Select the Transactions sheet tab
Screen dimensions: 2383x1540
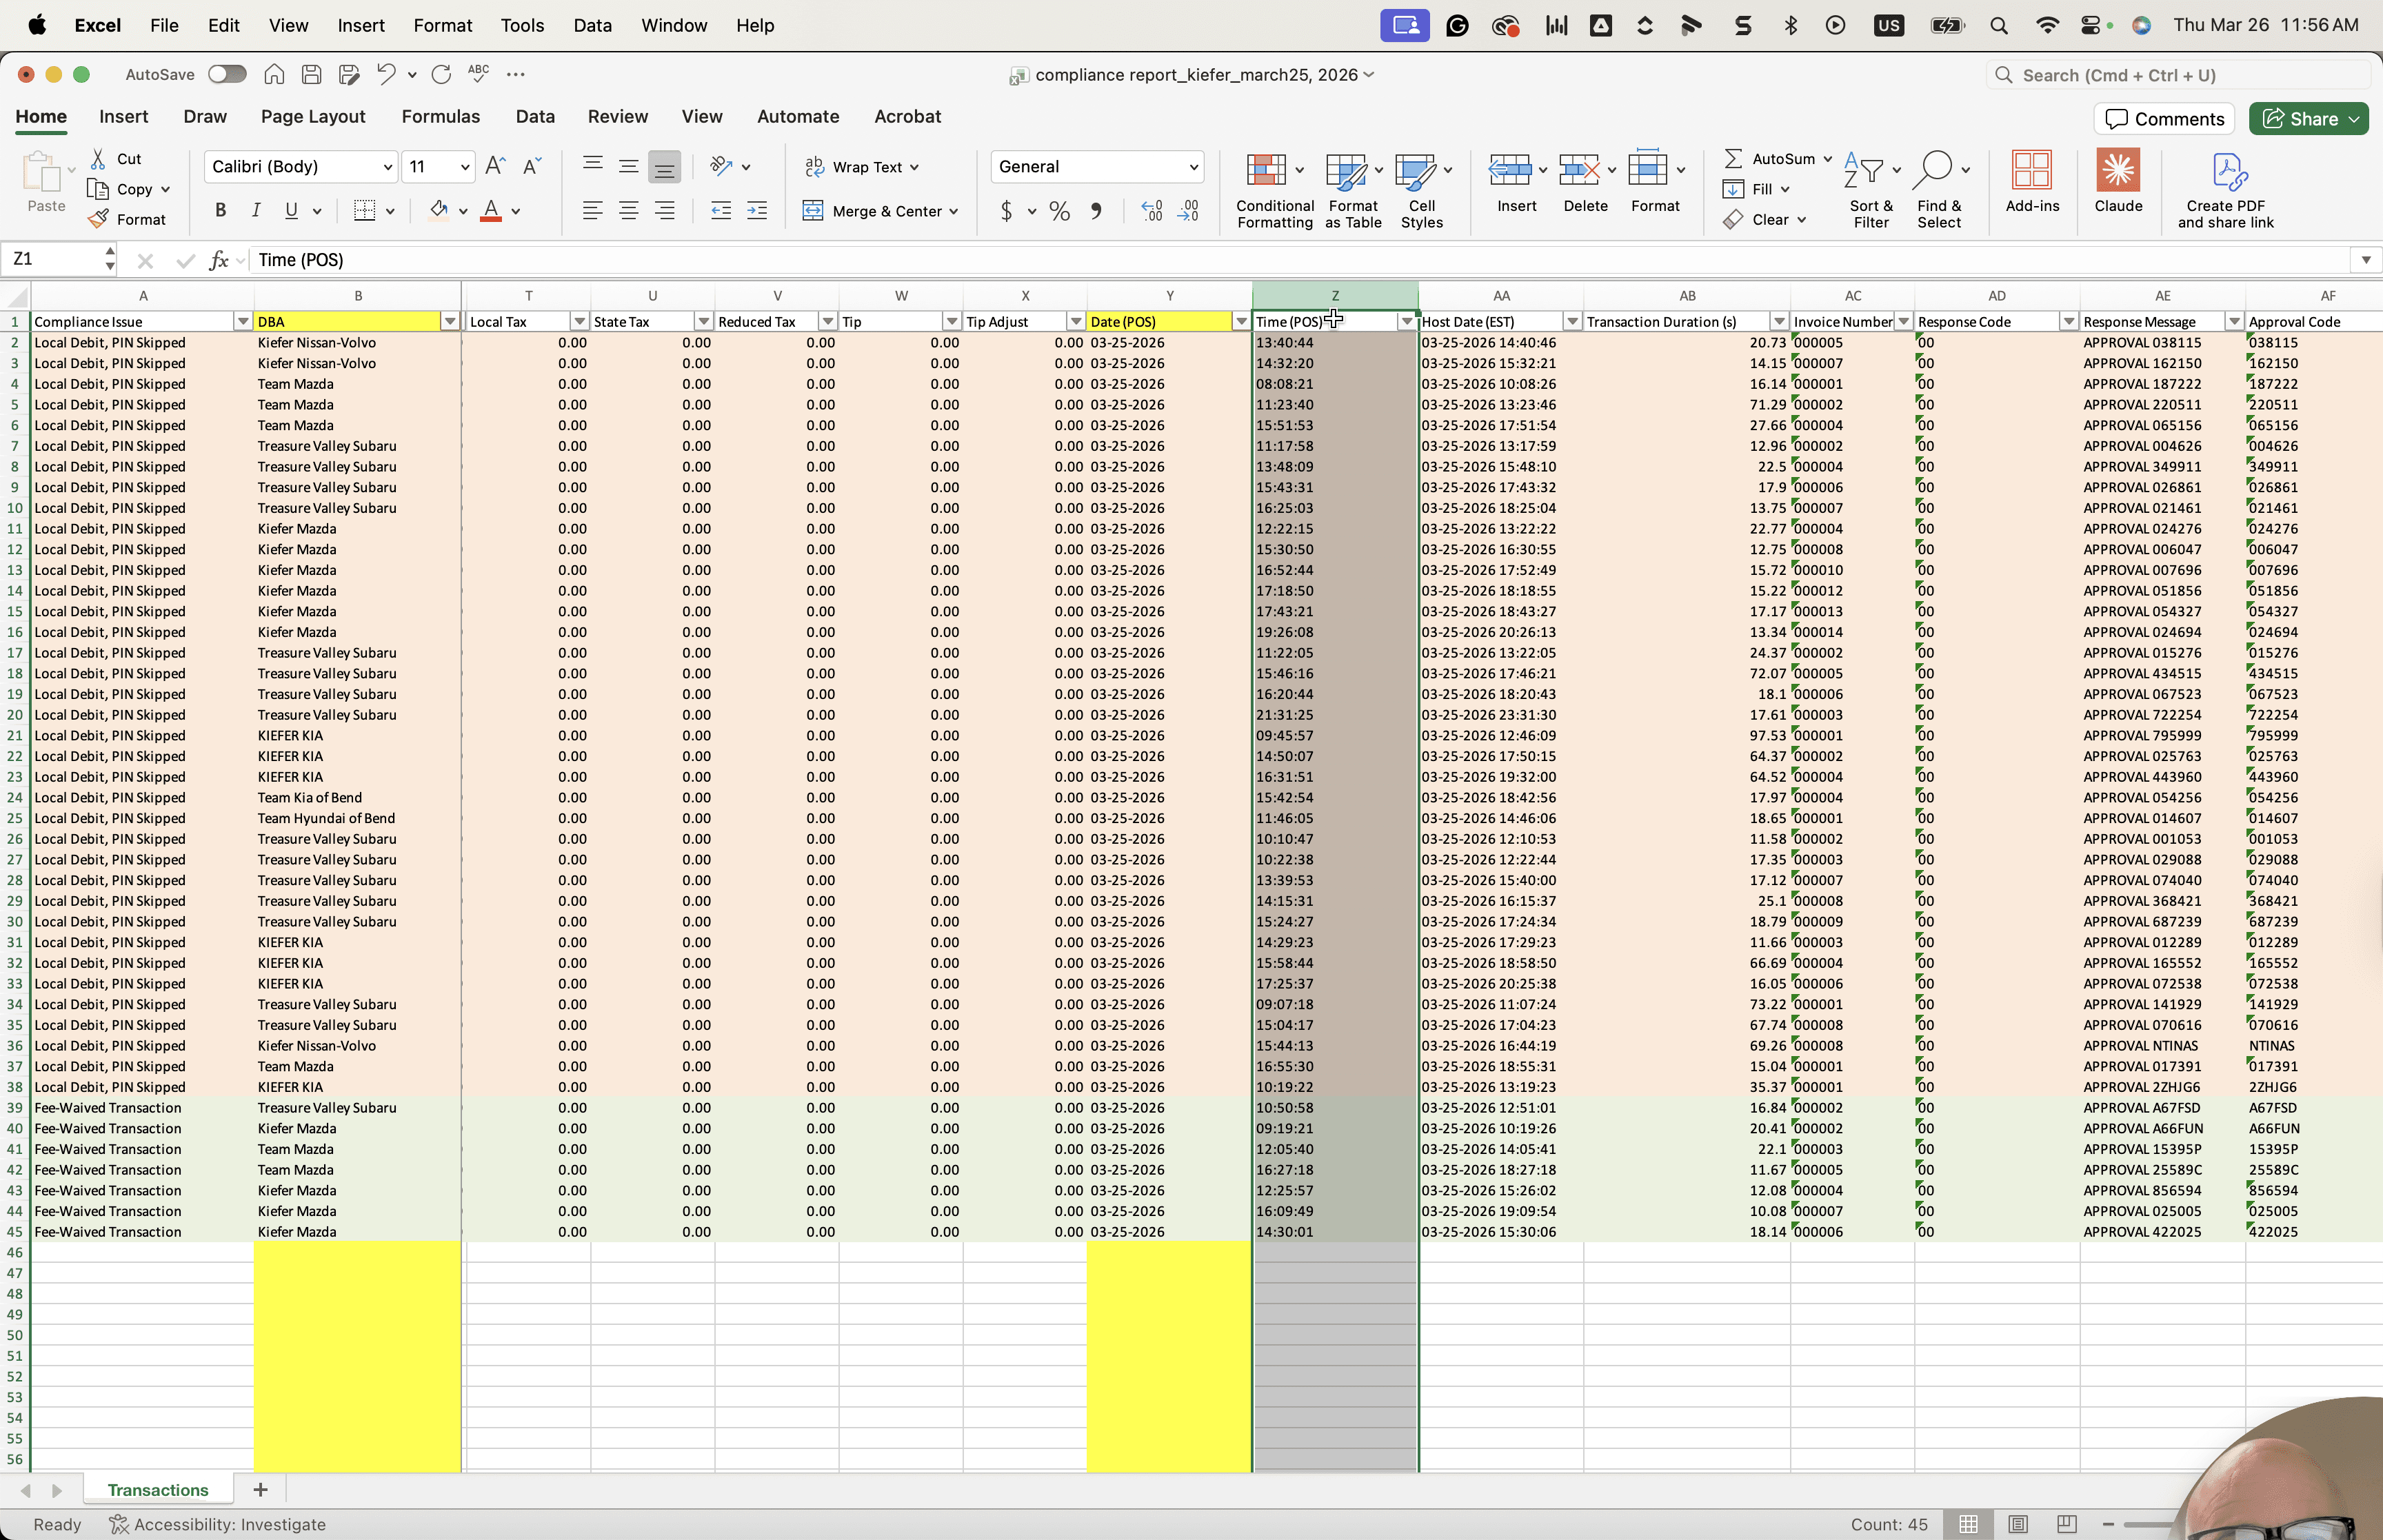point(158,1490)
